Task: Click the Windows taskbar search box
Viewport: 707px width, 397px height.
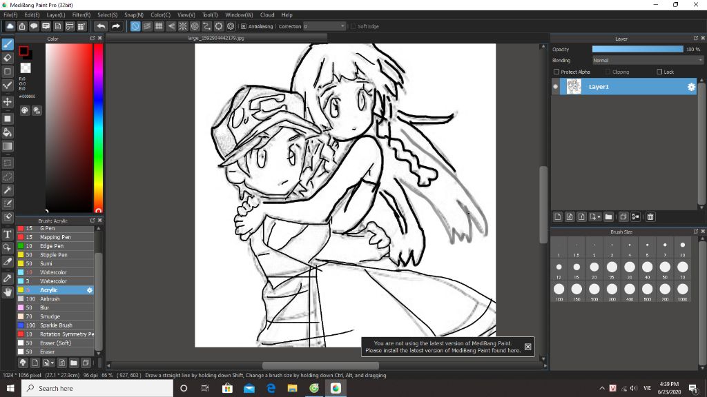Action: pos(97,388)
